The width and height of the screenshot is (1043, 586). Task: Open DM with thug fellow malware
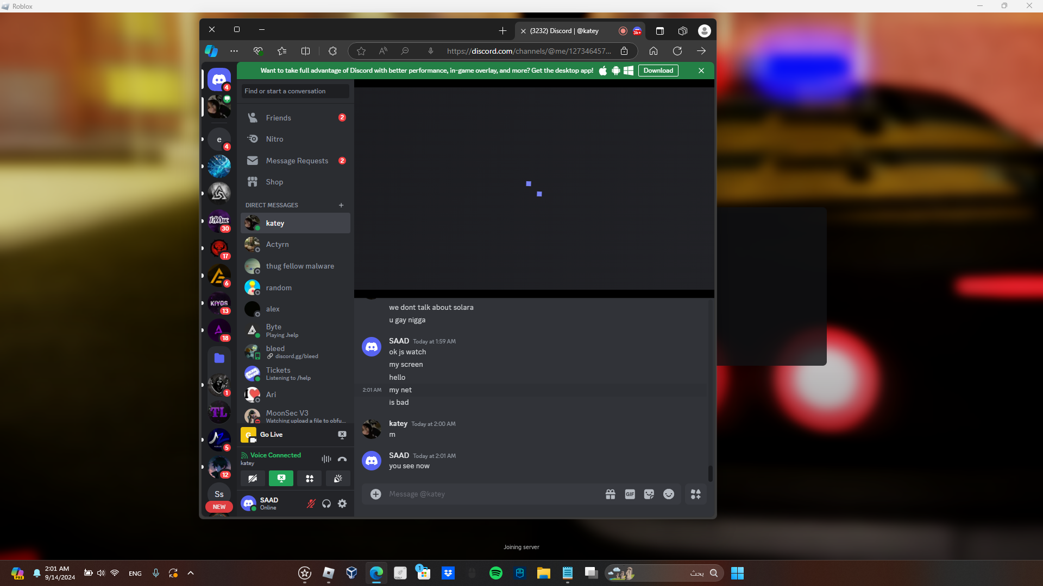click(x=296, y=266)
